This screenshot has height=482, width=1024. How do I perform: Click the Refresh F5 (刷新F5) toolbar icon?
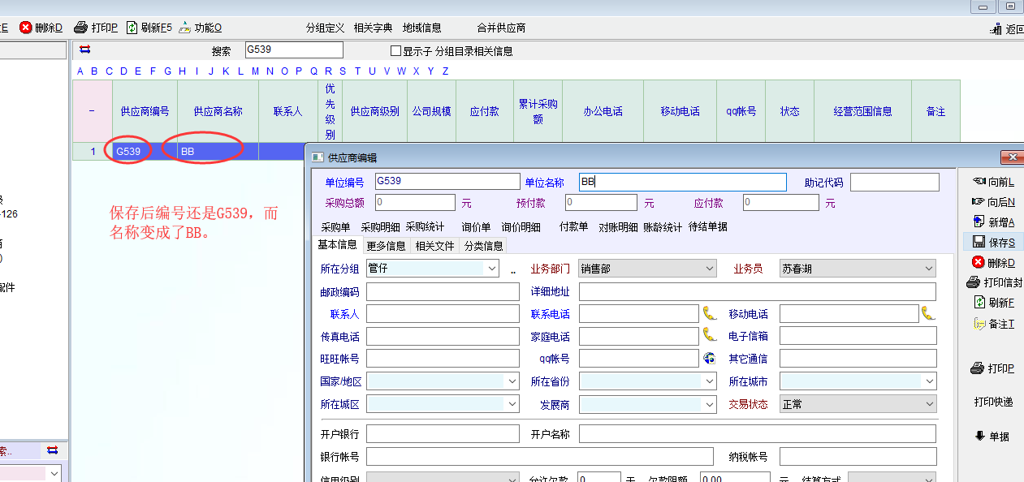pos(132,28)
